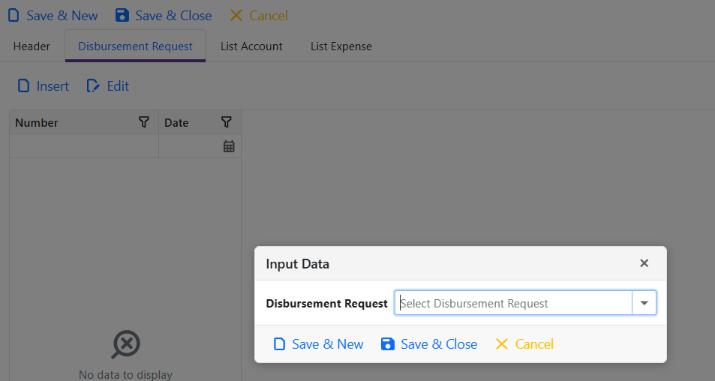
Task: Click the Edit button above the grid
Action: point(108,85)
